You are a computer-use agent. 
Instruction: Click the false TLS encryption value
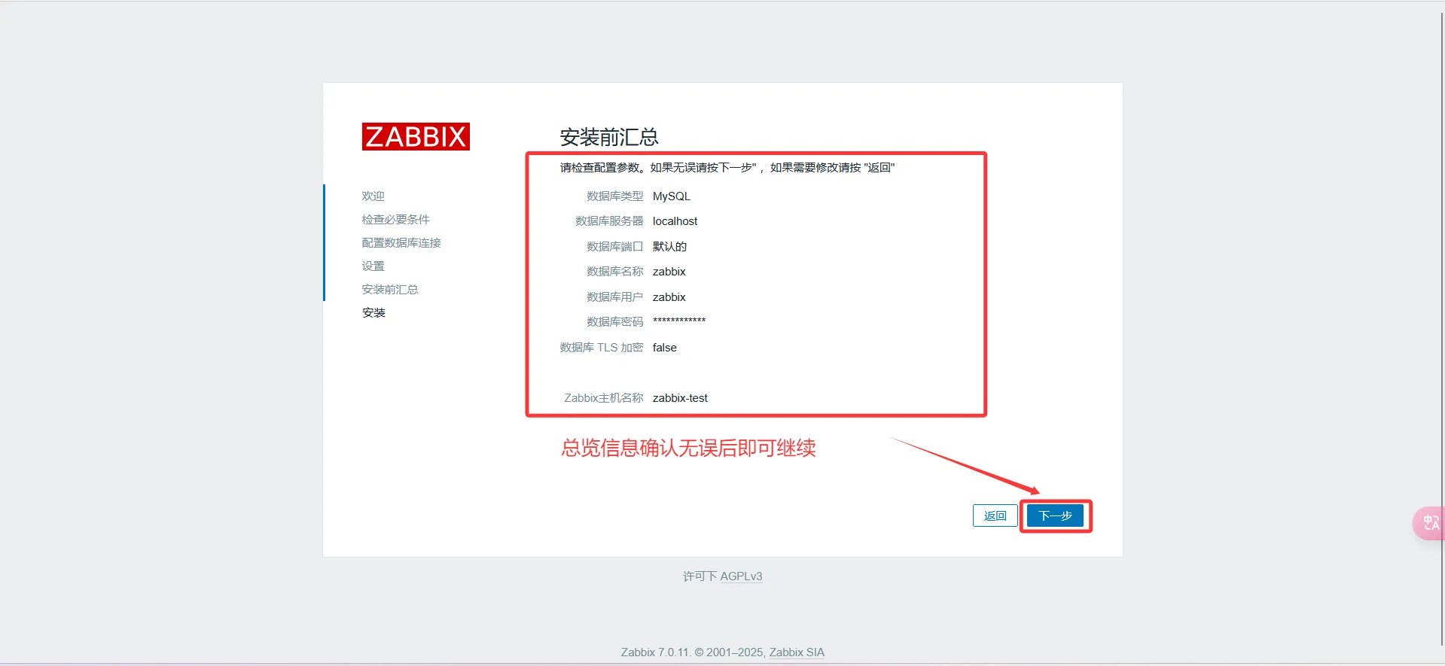[664, 348]
